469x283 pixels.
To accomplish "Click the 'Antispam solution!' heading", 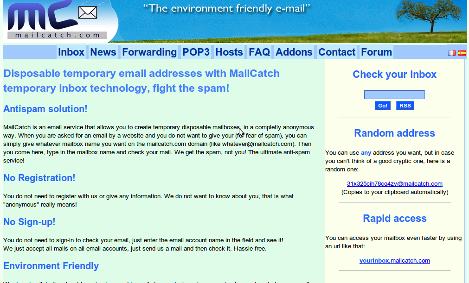I will (x=45, y=109).
